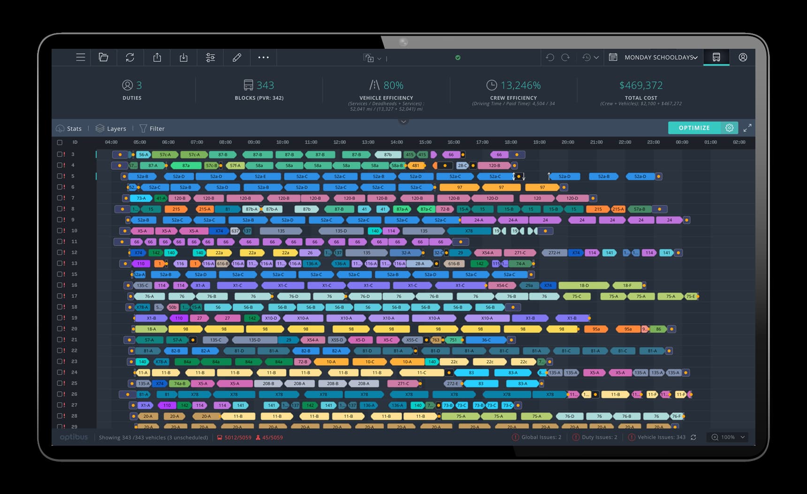Tick the checkbox for row 3
This screenshot has width=807, height=494.
click(60, 154)
